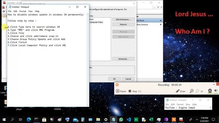Image resolution: width=219 pixels, height=123 pixels.
Task: Click the orange recorder logo icon
Action: click(x=117, y=85)
